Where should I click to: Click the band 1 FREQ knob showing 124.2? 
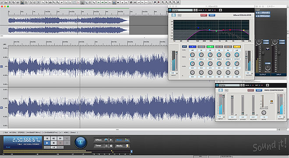pos(192,55)
